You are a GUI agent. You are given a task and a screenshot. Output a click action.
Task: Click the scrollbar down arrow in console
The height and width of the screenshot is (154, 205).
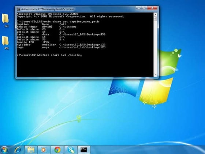click(155, 75)
